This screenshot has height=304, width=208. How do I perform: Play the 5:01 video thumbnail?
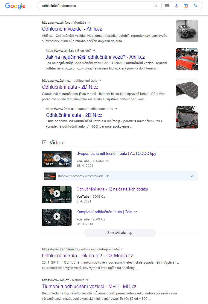pyautogui.click(x=57, y=217)
